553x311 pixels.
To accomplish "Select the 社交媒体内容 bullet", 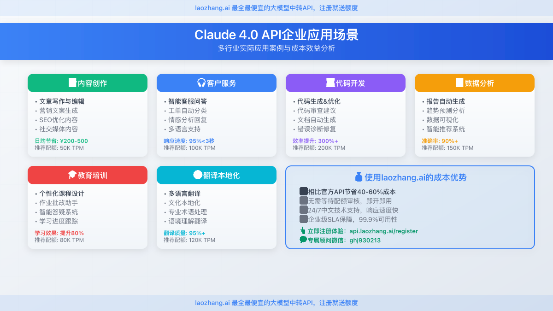I will pos(56,129).
